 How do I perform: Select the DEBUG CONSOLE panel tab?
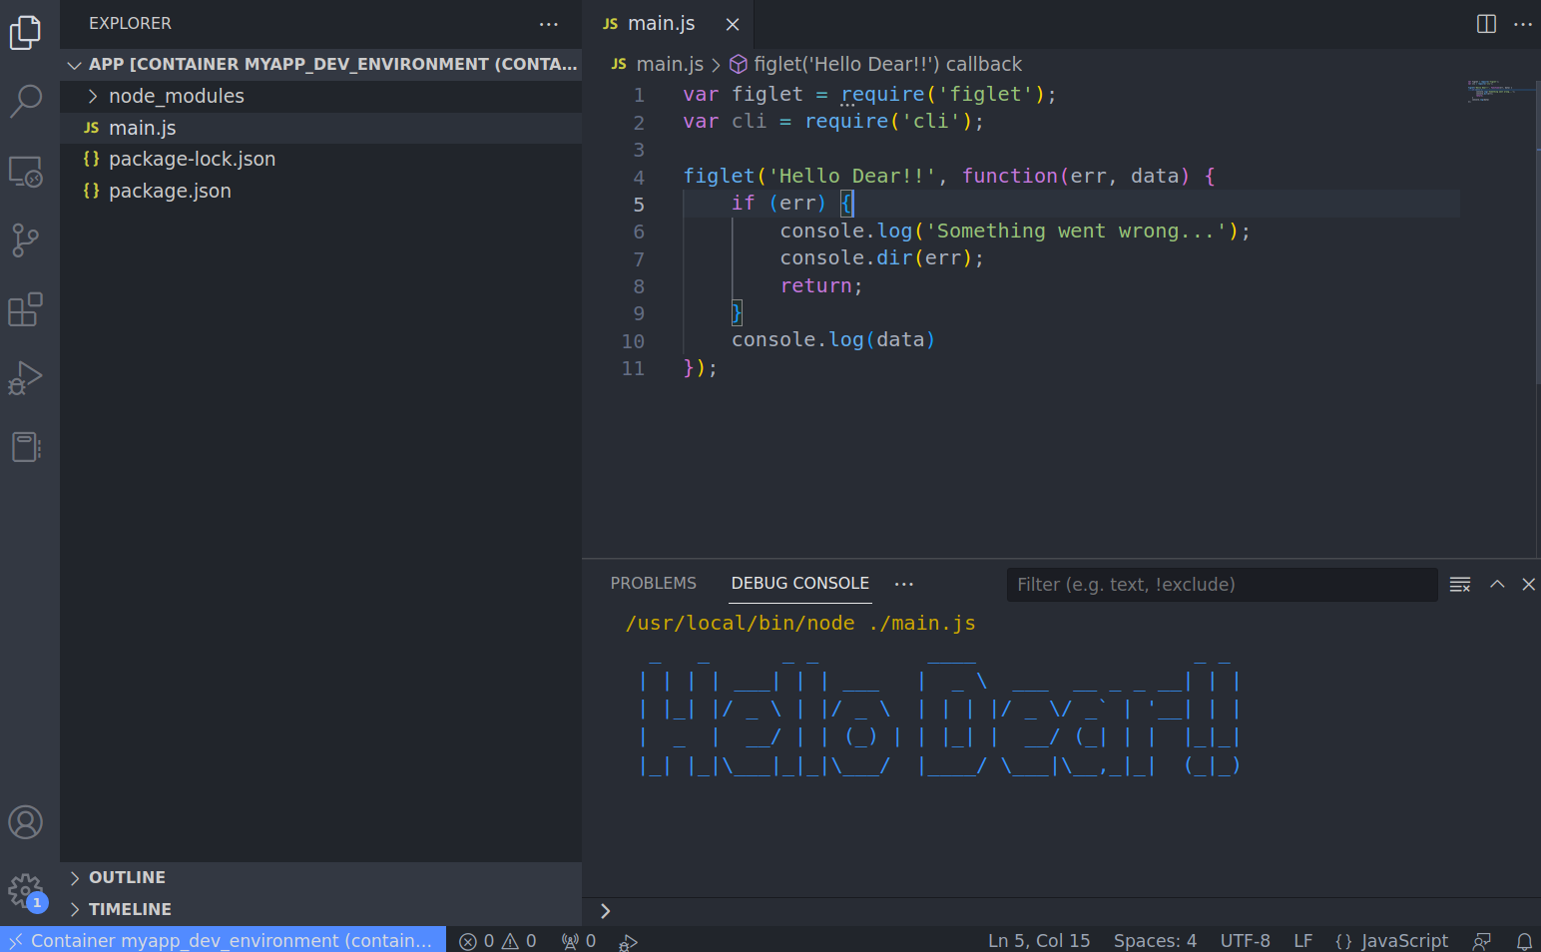[x=800, y=583]
